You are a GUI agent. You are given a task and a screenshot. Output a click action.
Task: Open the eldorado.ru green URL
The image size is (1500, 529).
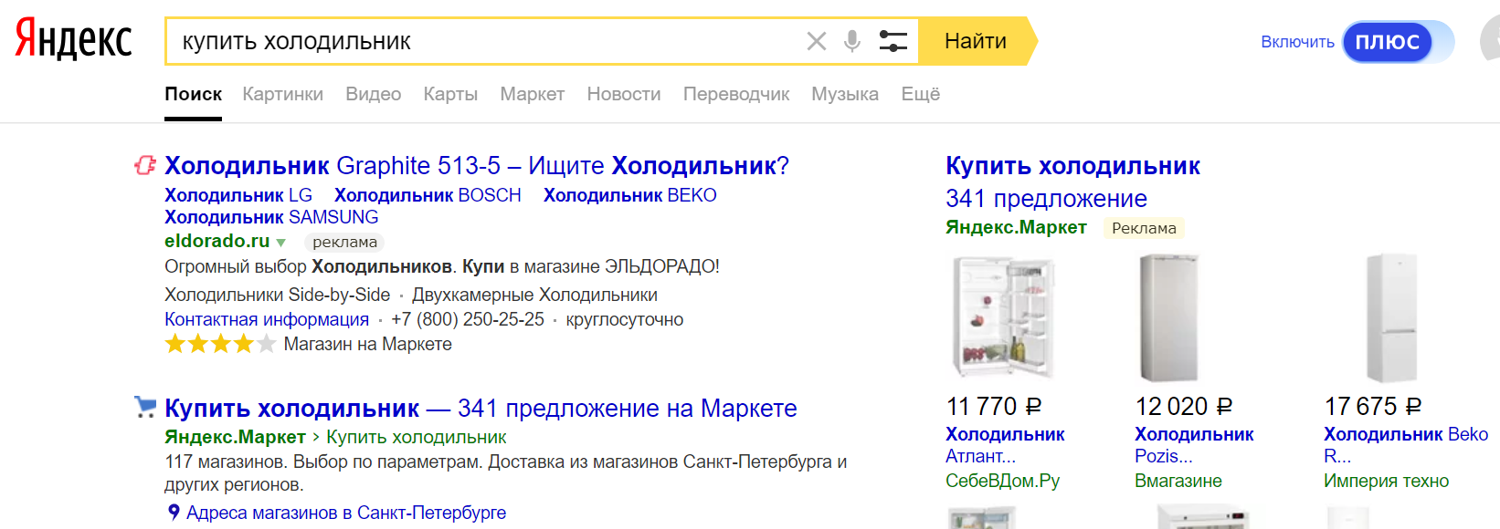click(217, 241)
